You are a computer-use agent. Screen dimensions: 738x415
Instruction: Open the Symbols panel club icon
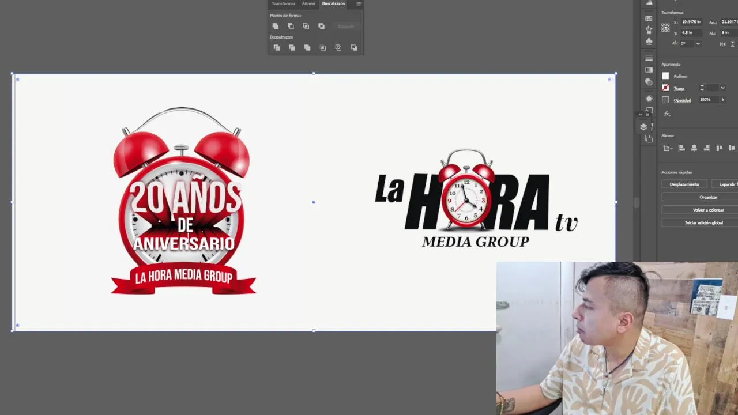[649, 41]
